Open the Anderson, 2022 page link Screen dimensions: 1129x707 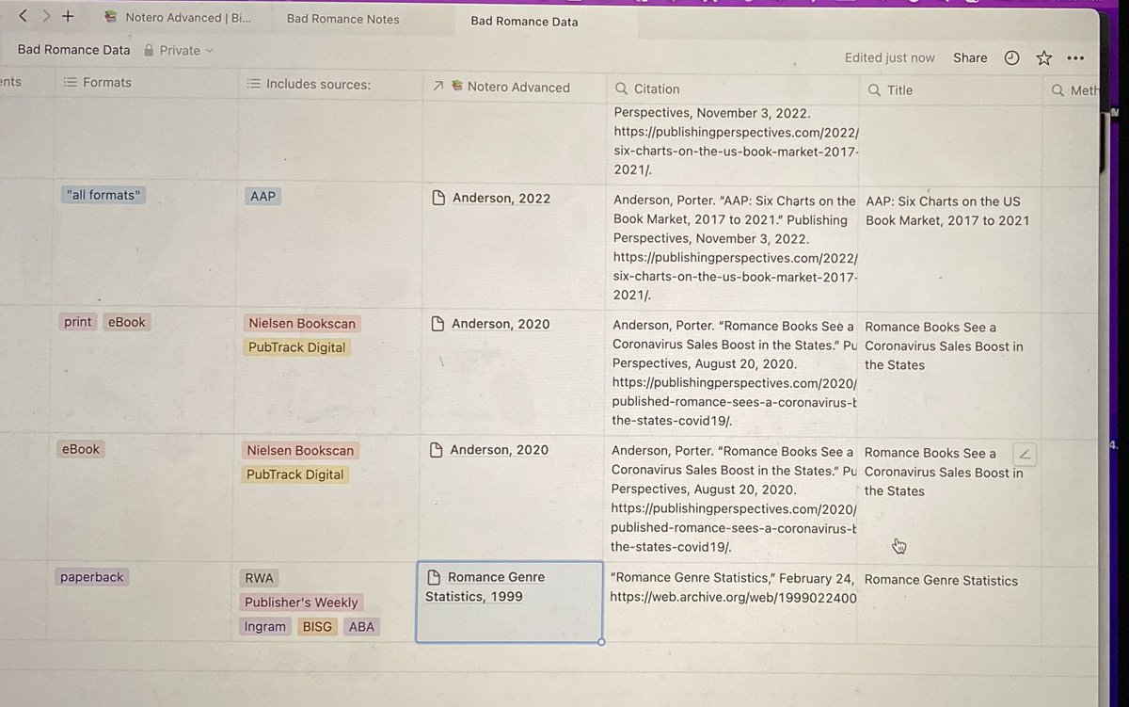(501, 198)
